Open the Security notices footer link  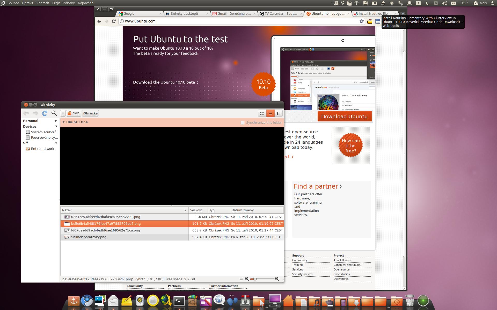tap(302, 274)
